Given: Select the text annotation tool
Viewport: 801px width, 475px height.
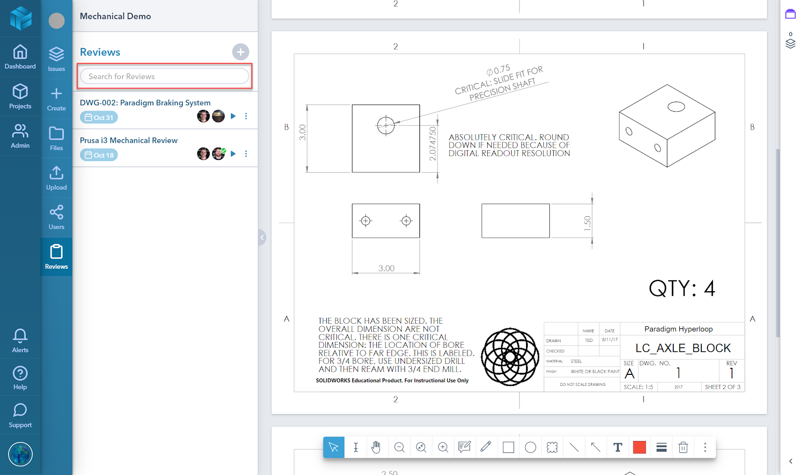Looking at the screenshot, I should tap(618, 447).
